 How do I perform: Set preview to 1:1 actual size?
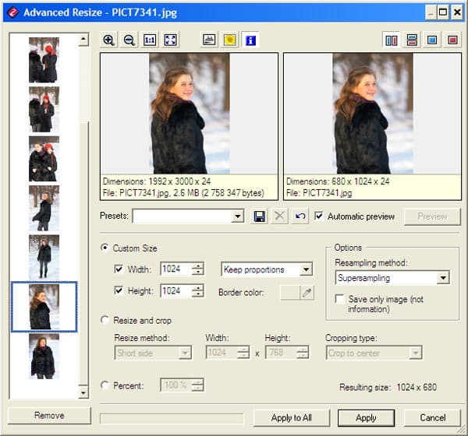pos(150,40)
